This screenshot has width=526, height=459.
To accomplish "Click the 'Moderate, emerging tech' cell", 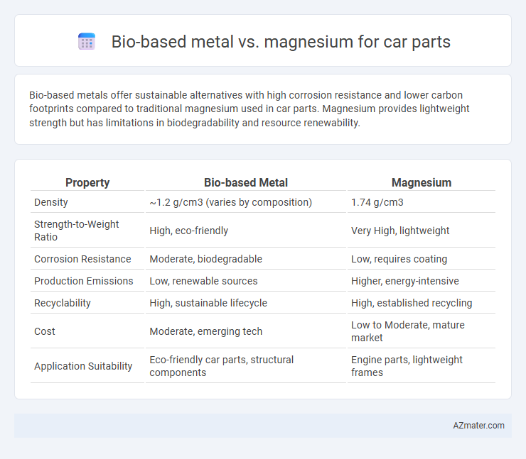I will click(x=206, y=331).
